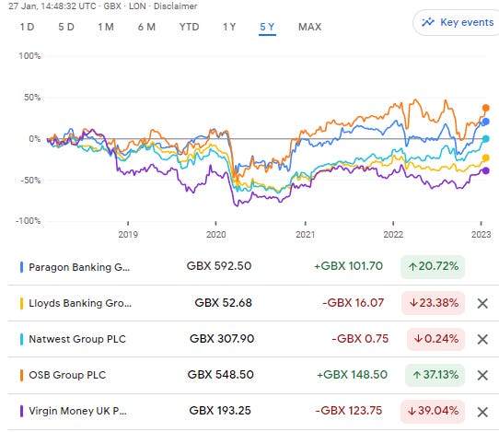Click the -100% y-axis label
This screenshot has width=499, height=432.
click(29, 221)
